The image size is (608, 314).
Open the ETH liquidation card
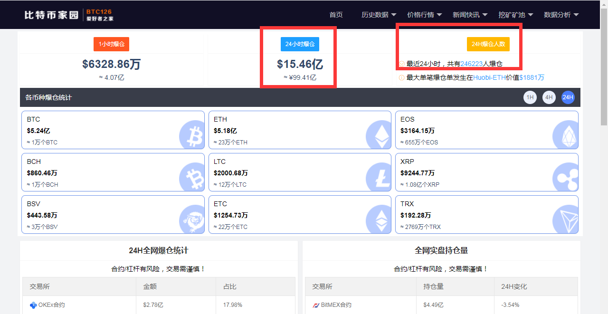300,130
